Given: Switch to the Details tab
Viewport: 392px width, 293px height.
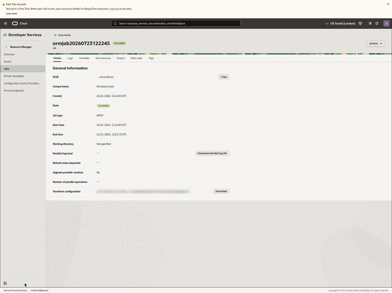Looking at the screenshot, I should click(57, 58).
